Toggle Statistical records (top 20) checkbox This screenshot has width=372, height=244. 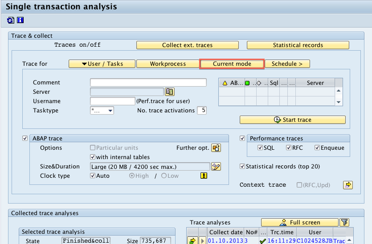(x=242, y=166)
